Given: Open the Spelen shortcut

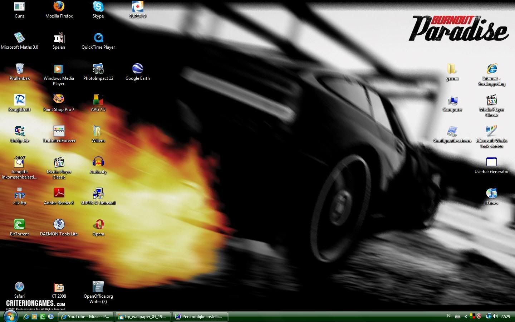Looking at the screenshot, I should 59,41.
